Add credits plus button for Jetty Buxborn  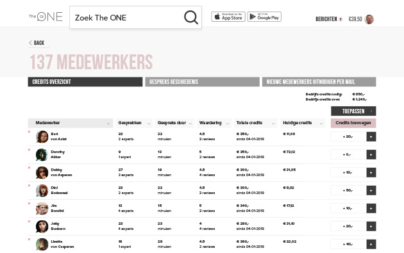click(371, 226)
